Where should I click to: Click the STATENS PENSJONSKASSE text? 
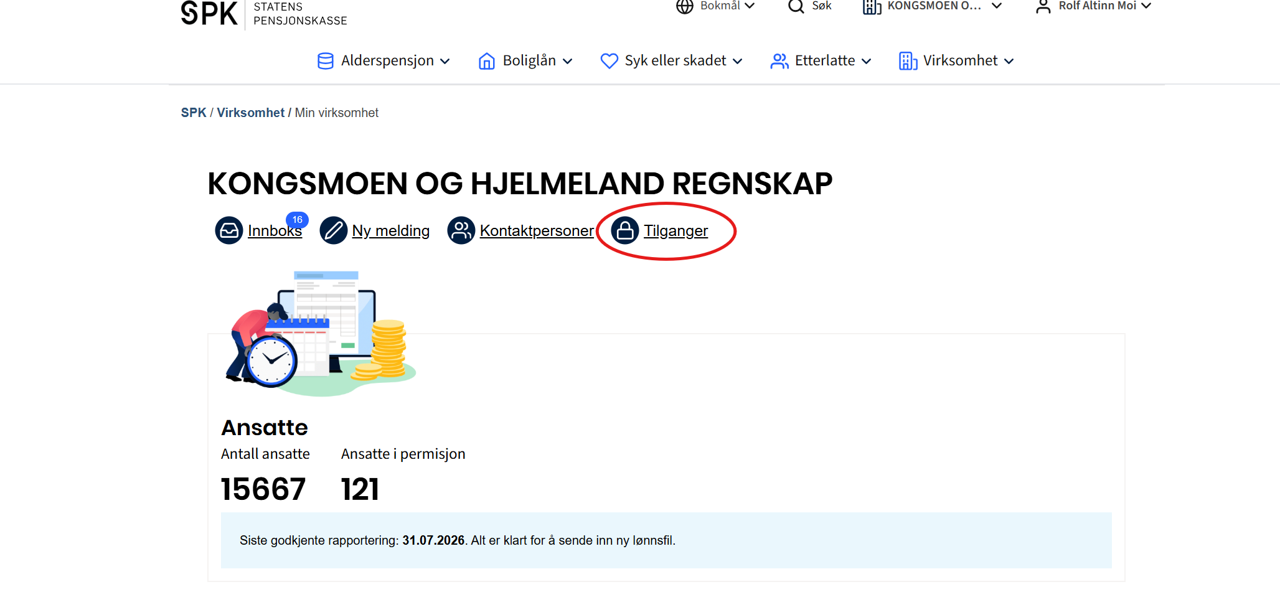[300, 14]
